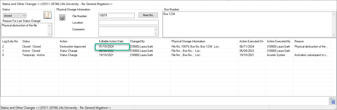Open the book icon beside Status

(x=47, y=15)
